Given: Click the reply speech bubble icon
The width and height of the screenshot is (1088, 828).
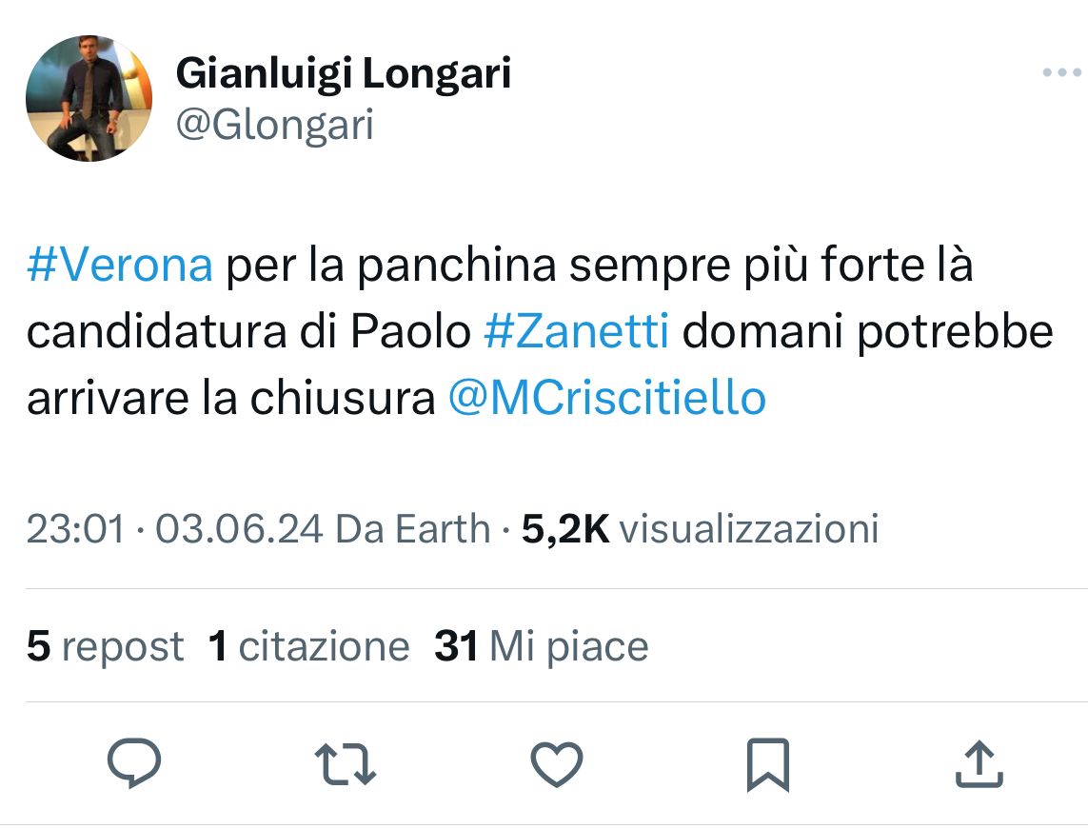Looking at the screenshot, I should pos(133,764).
